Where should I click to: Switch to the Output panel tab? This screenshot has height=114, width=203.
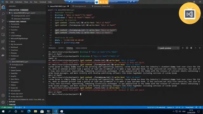[61, 48]
